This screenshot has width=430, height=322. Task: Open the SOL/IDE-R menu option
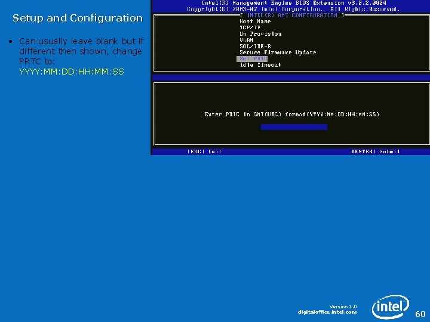point(255,47)
